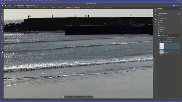Image resolution: width=182 pixels, height=102 pixels.
Task: Select the Zoom tool in the toolbar
Action: 2,46
